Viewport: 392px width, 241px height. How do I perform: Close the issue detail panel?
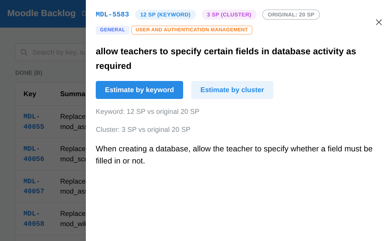tap(379, 22)
